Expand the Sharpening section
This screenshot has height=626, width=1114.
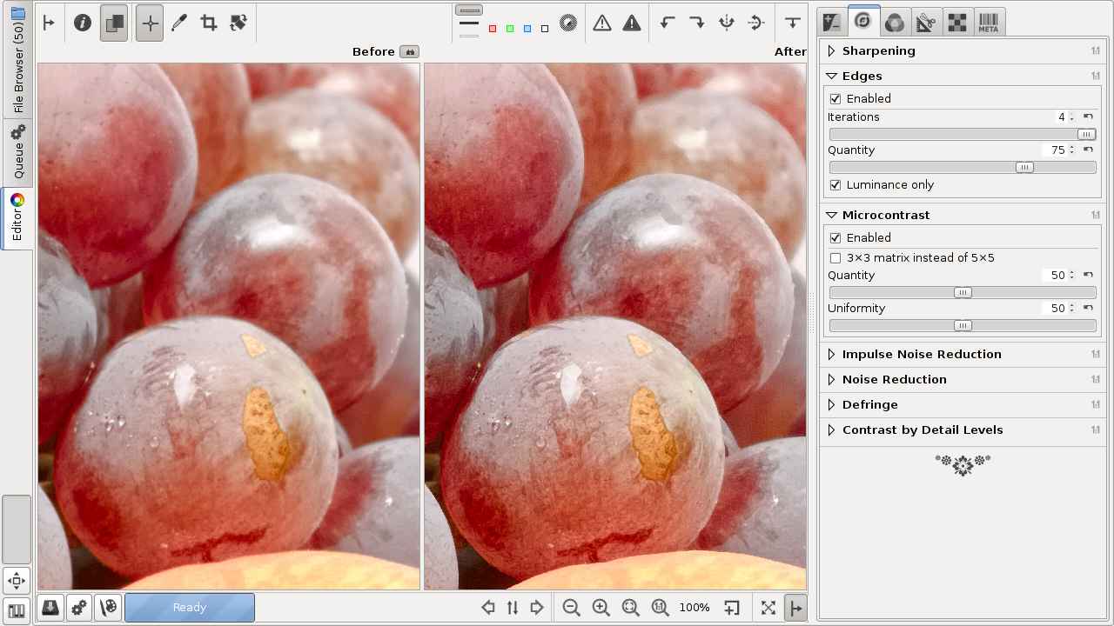pos(878,51)
